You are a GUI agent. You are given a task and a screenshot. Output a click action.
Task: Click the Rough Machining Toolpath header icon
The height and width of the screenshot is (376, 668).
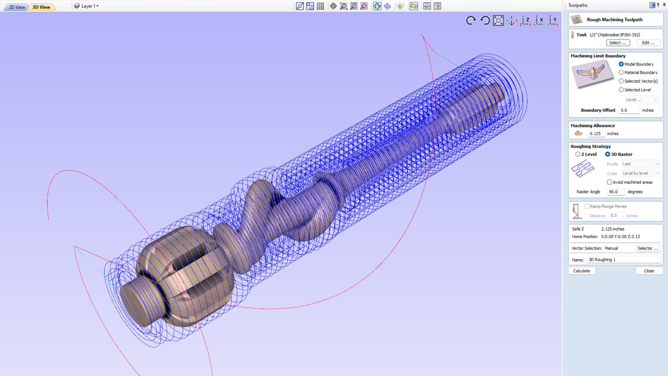point(577,19)
